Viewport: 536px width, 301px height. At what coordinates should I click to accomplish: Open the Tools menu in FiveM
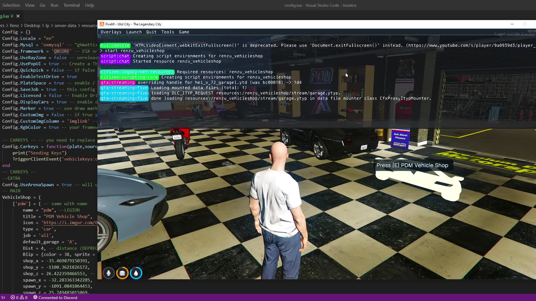tap(167, 32)
